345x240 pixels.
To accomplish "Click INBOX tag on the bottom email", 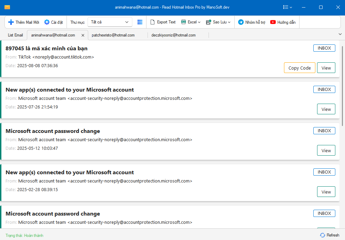I will pyautogui.click(x=324, y=213).
